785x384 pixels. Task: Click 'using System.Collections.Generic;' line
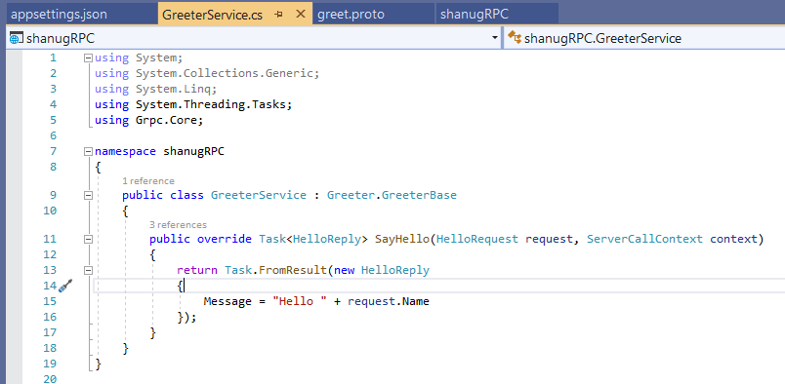click(x=207, y=73)
